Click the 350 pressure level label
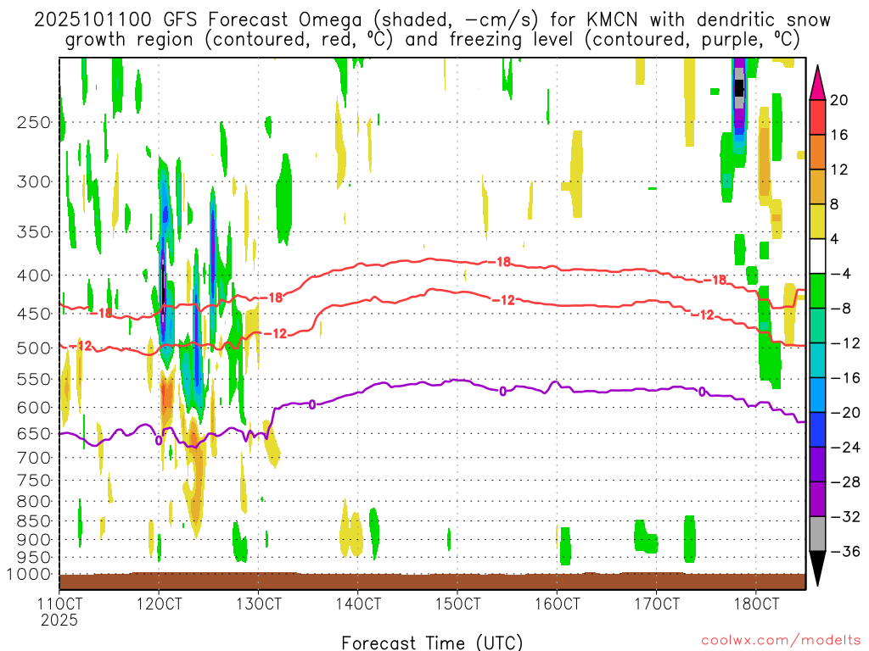The image size is (869, 651). [34, 232]
